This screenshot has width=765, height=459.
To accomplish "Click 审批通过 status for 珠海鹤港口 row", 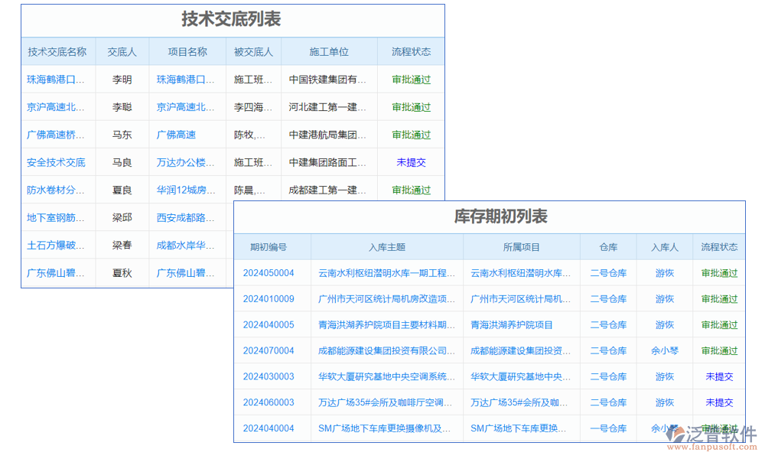I will (x=411, y=79).
